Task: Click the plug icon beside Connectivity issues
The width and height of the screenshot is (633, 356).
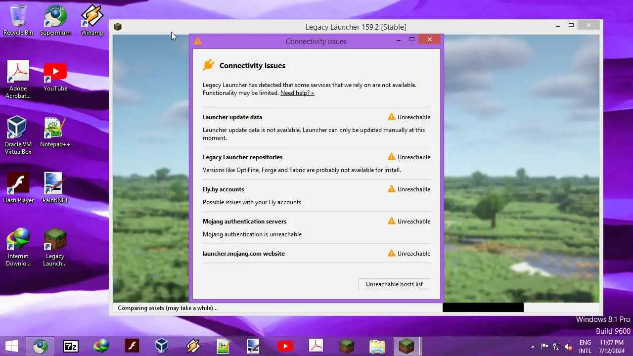Action: [x=209, y=65]
